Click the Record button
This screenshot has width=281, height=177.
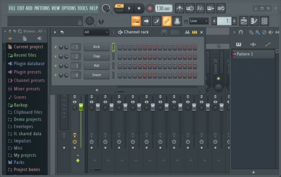[150, 8]
